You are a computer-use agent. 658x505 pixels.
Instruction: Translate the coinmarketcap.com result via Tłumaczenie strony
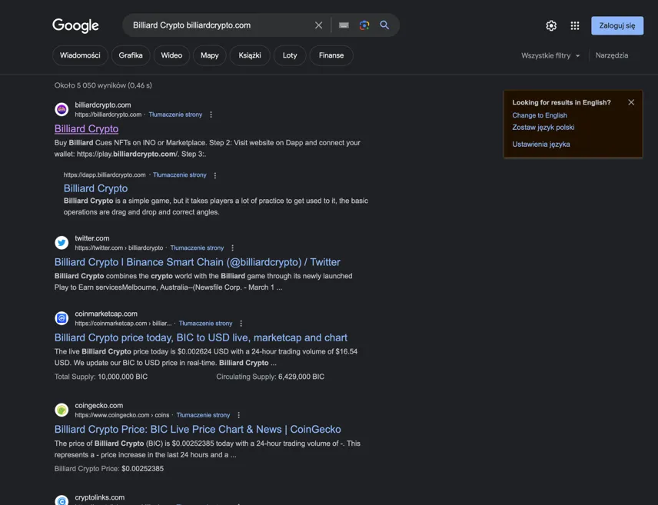205,324
